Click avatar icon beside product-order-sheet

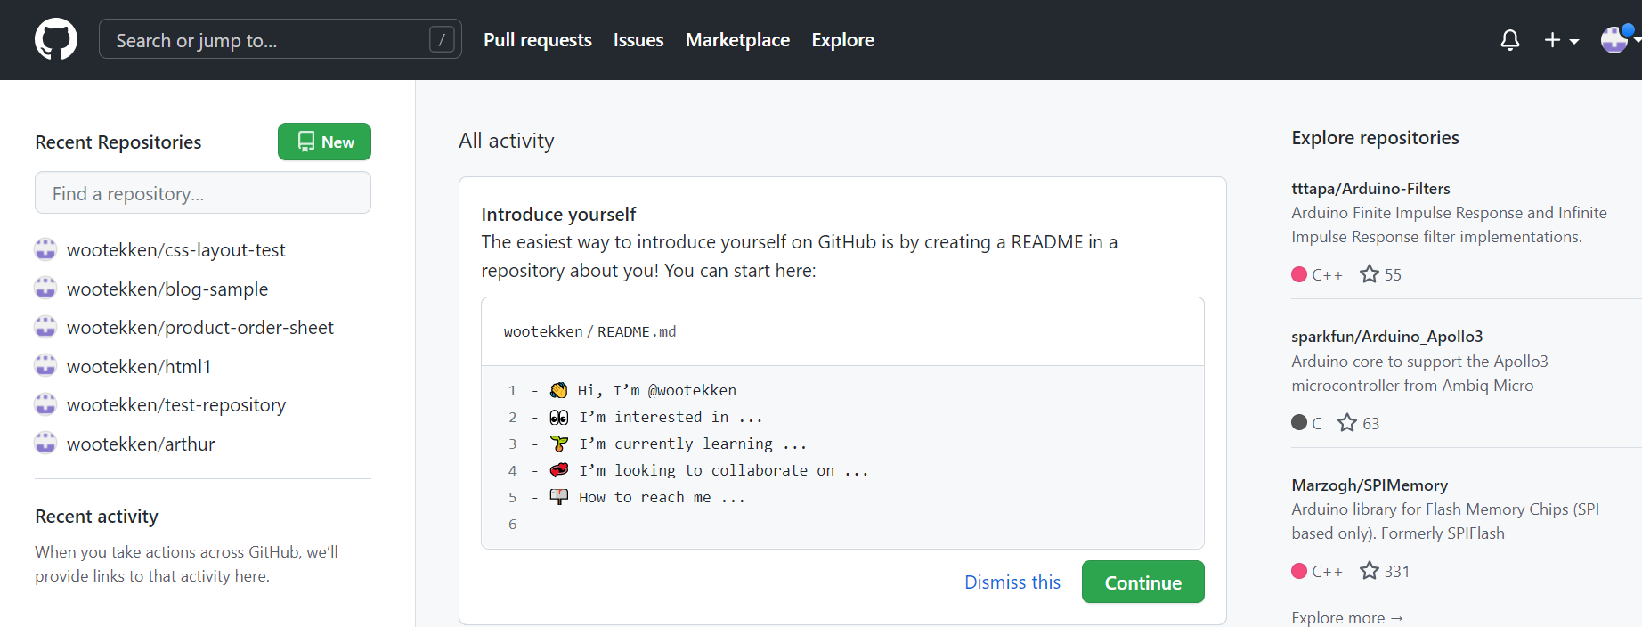point(45,327)
